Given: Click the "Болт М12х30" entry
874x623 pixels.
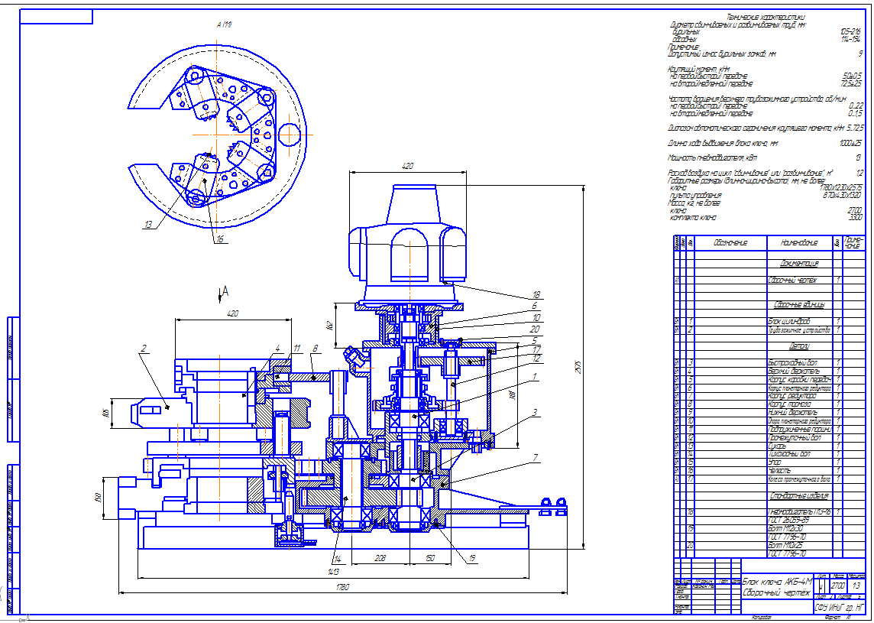Looking at the screenshot, I should tap(785, 529).
